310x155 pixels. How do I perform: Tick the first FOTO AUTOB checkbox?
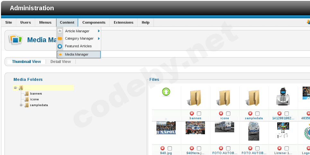click(x=228, y=148)
